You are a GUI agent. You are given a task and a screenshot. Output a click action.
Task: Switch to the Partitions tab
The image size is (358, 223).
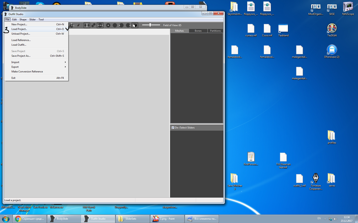pyautogui.click(x=215, y=31)
